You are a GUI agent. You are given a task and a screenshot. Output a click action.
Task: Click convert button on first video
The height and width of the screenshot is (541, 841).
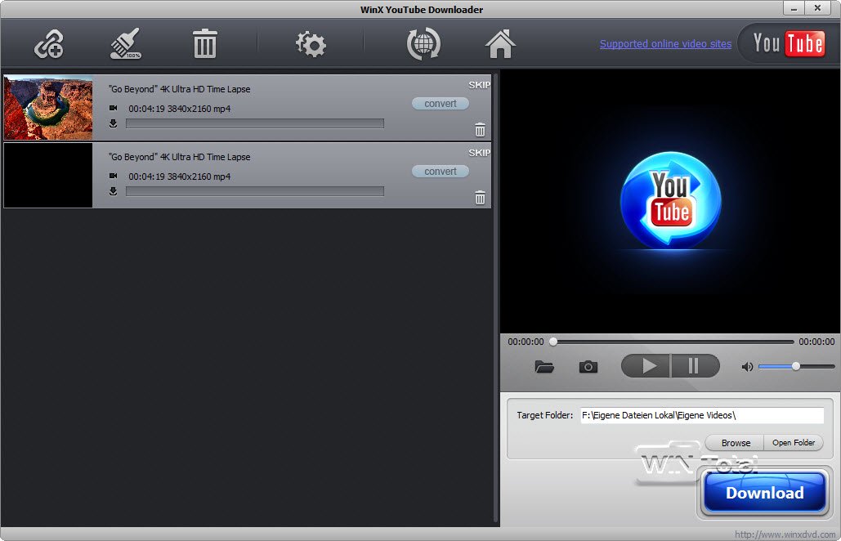coord(441,104)
